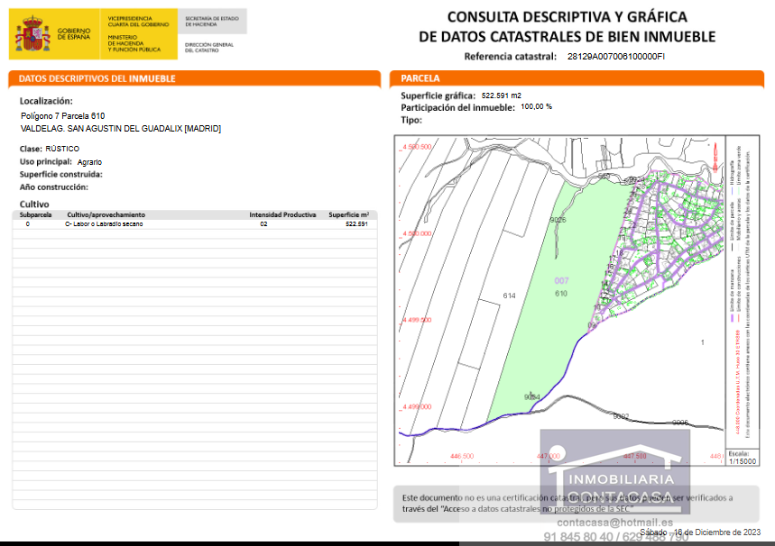Click the Intensidad Productiva column header
775x546 pixels.
coord(282,215)
